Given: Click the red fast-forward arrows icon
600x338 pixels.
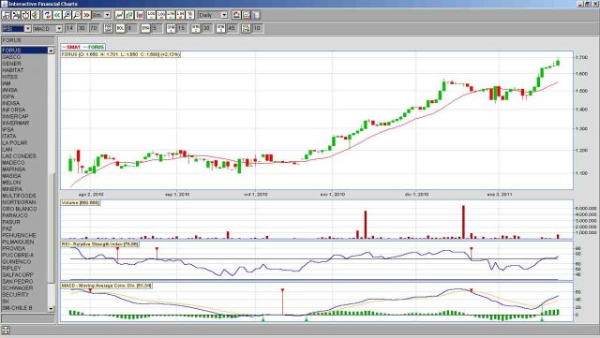Looking at the screenshot, I should [x=87, y=15].
